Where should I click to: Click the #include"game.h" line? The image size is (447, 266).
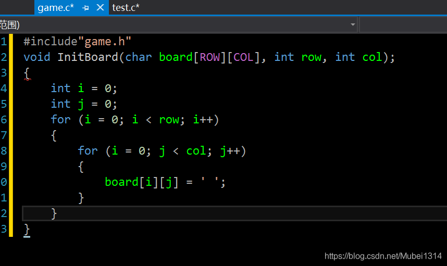pyautogui.click(x=77, y=42)
